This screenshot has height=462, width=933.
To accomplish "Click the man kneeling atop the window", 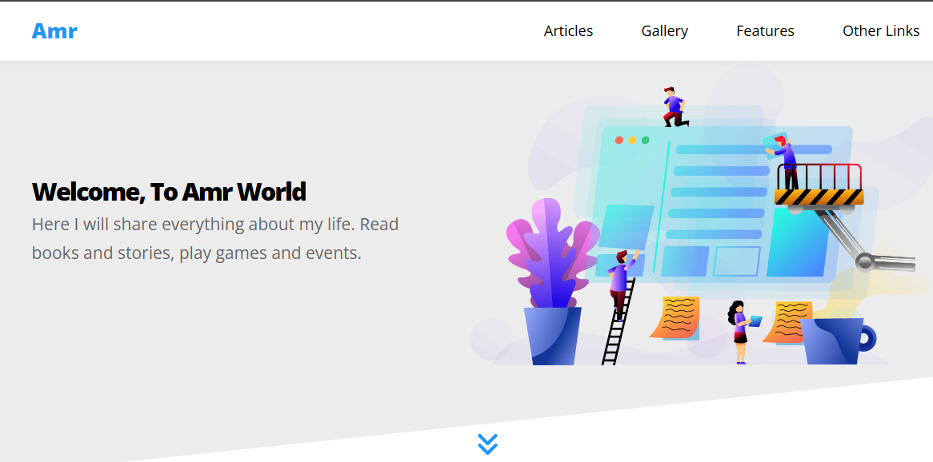I will click(674, 107).
